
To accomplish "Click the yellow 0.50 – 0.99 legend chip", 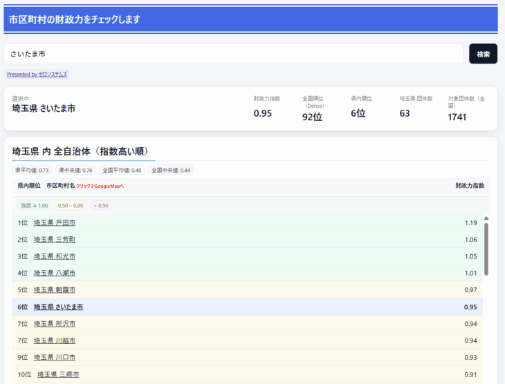I will point(71,206).
